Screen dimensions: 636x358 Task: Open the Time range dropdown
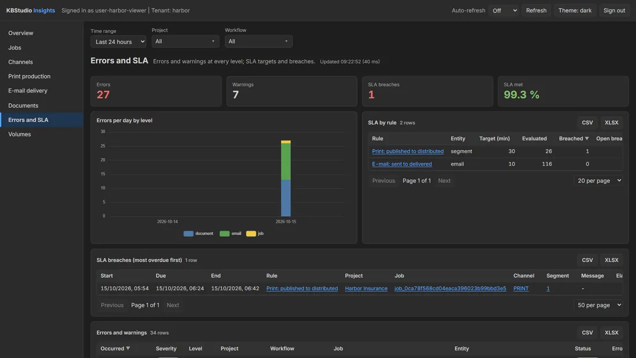(118, 42)
